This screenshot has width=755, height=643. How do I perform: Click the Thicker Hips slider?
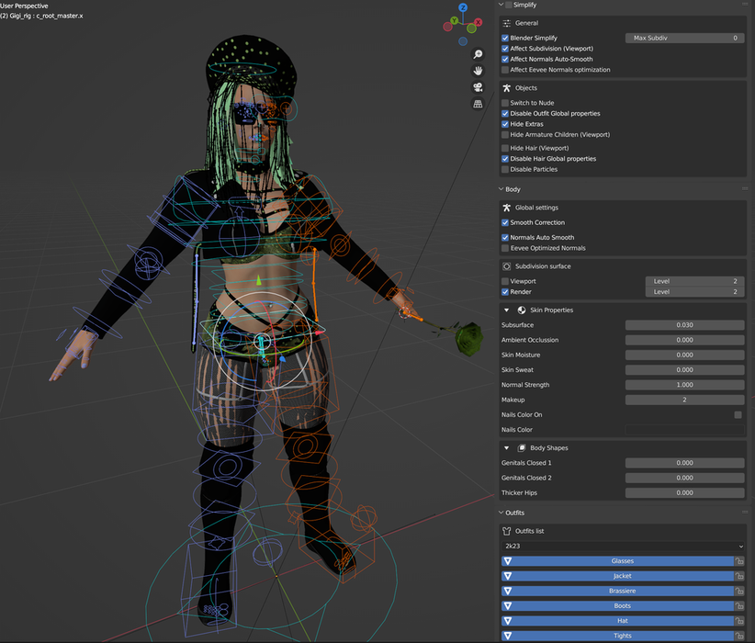point(684,492)
